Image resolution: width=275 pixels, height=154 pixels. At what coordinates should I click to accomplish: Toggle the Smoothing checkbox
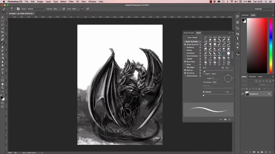(x=185, y=73)
